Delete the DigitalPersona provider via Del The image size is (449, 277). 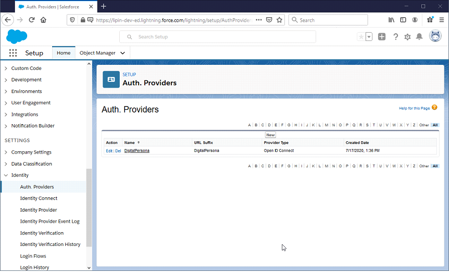pos(118,151)
